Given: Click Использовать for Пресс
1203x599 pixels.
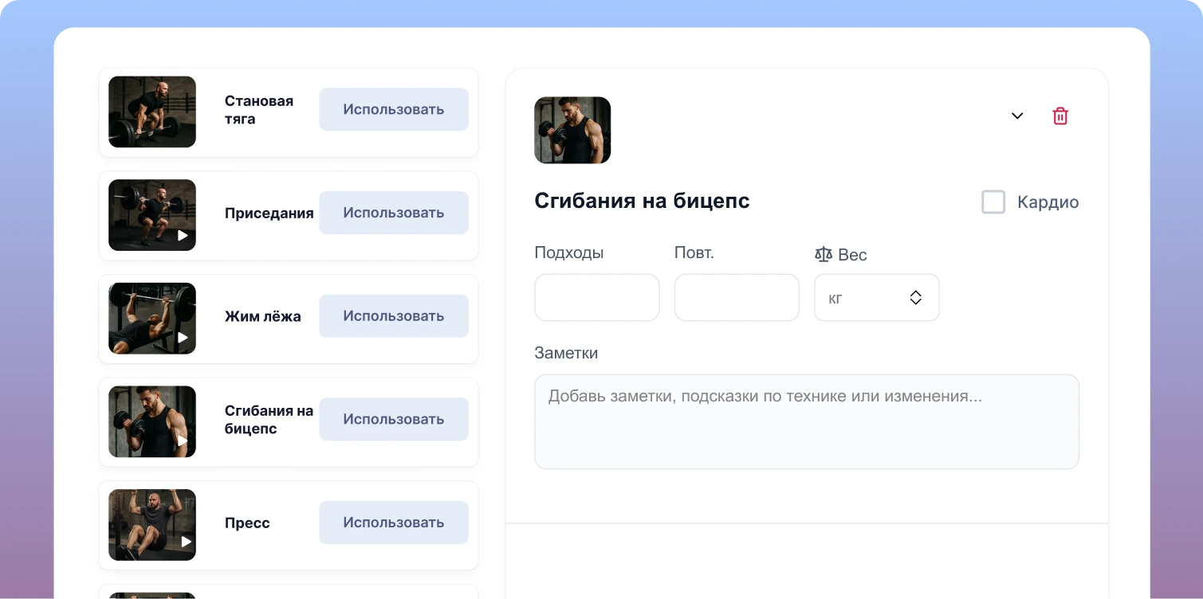Looking at the screenshot, I should pyautogui.click(x=394, y=523).
